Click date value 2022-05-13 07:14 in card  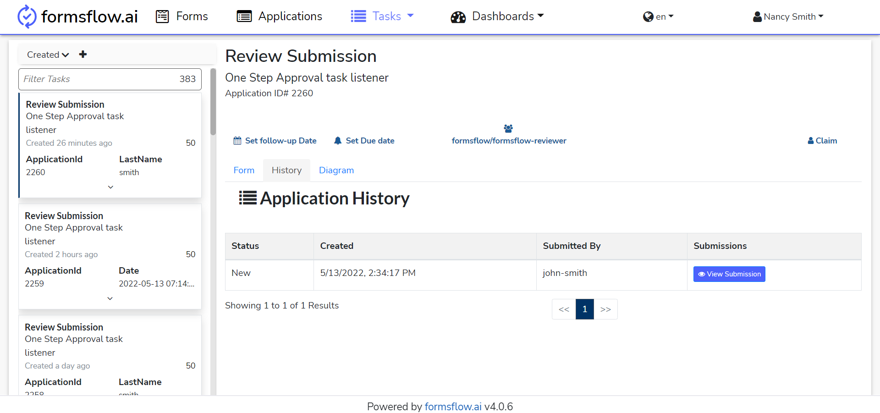tap(157, 284)
